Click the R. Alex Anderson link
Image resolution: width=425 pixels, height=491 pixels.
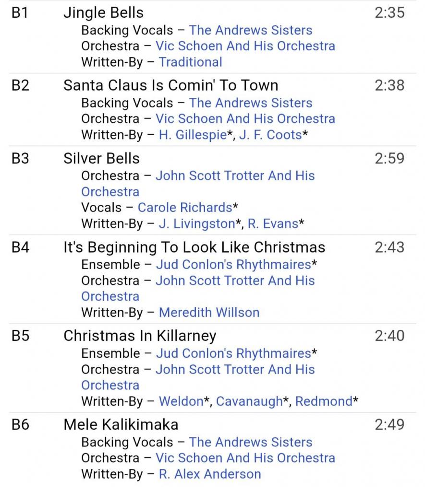coord(210,474)
